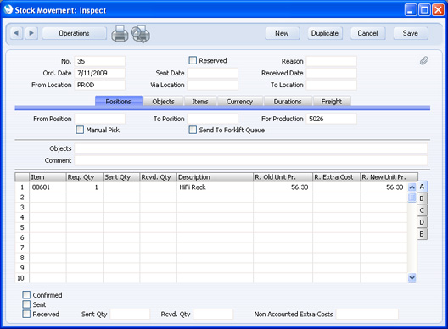Viewport: 448px width, 329px height.
Task: Click the From Location field
Action: [x=99, y=85]
